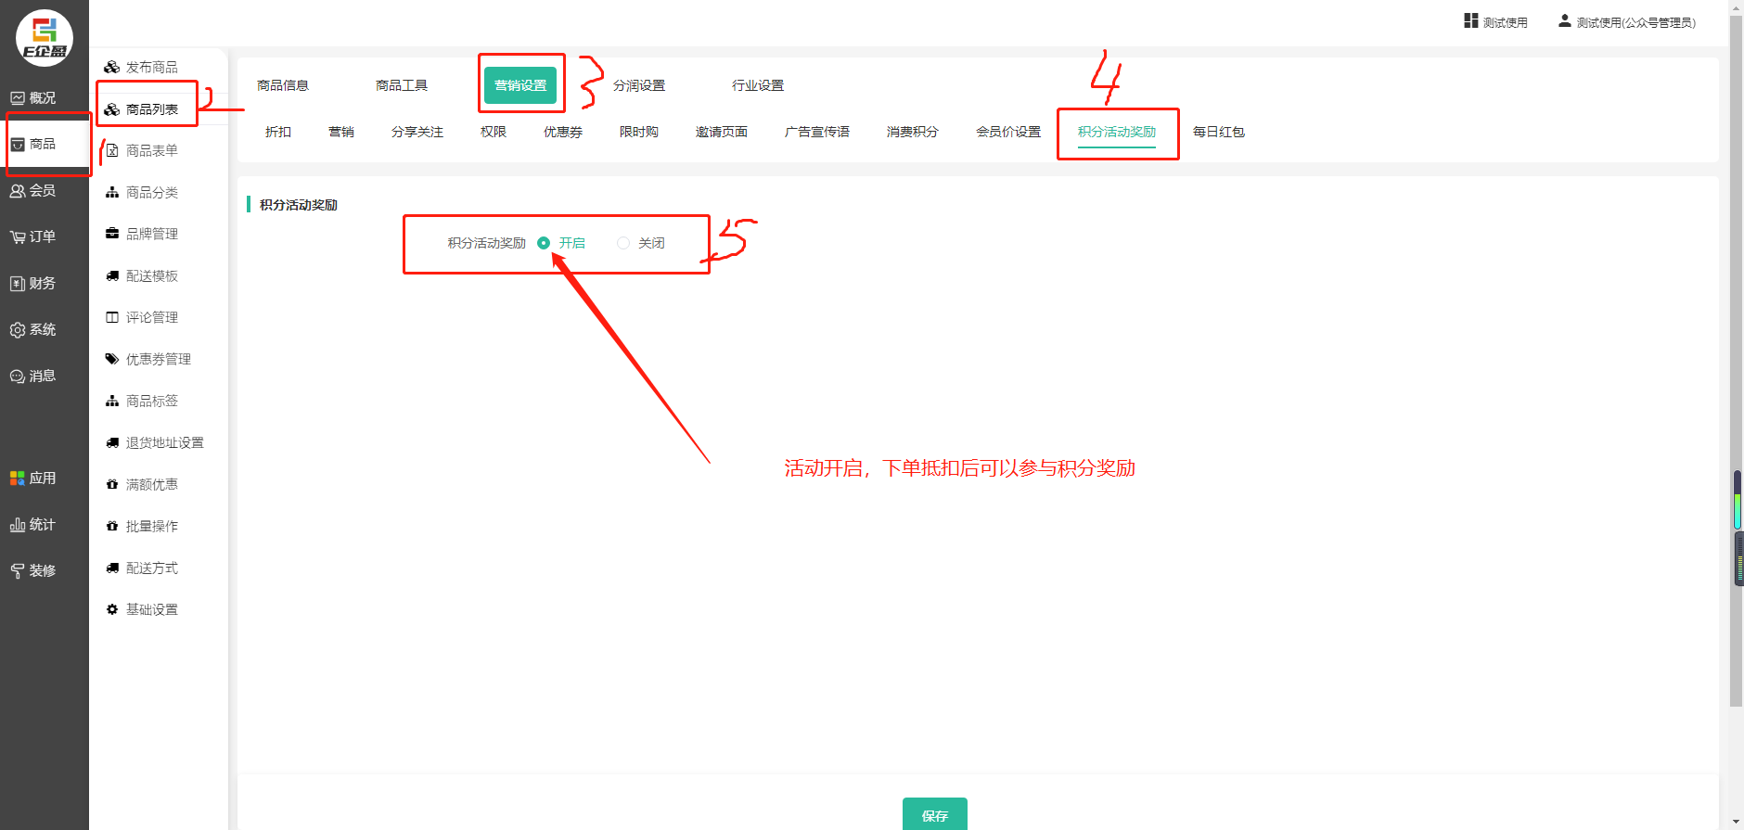Switch to the 消费积分 sub-tab
Viewport: 1744px width, 830px height.
912,132
